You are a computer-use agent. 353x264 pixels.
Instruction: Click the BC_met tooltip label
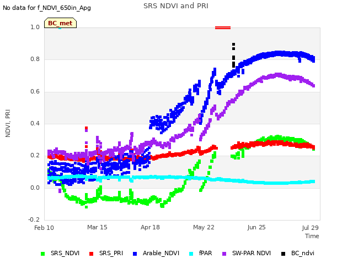[60, 23]
